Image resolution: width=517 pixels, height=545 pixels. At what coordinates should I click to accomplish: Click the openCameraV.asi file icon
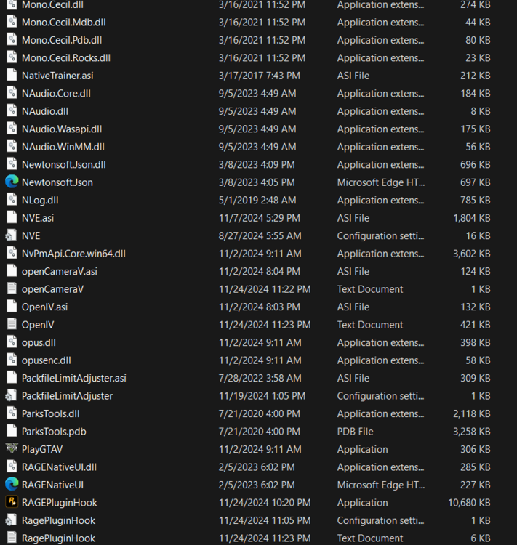coord(12,271)
